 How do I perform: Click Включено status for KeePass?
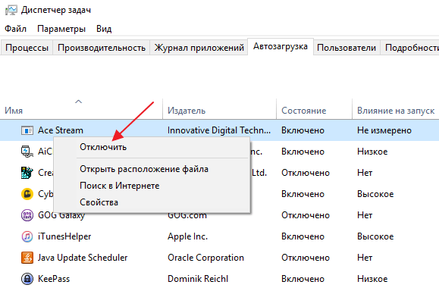[303, 279]
